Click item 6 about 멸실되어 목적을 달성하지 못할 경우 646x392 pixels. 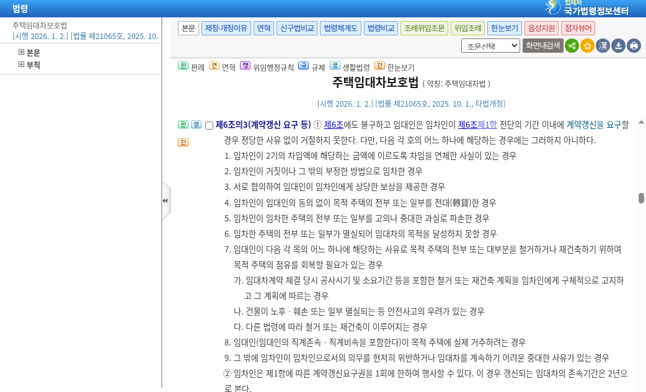tap(360, 234)
